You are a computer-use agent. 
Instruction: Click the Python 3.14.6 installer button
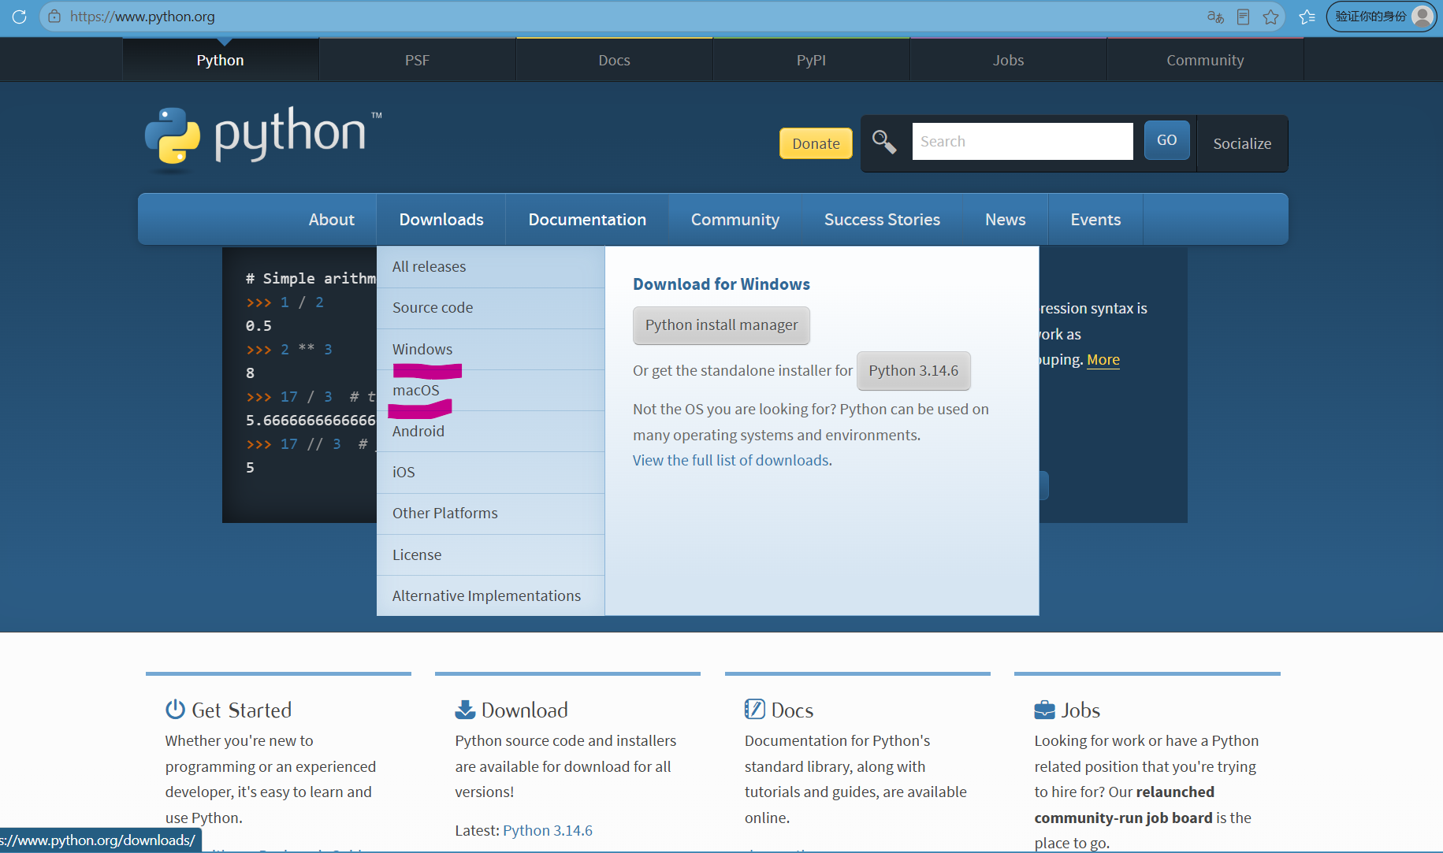(913, 371)
